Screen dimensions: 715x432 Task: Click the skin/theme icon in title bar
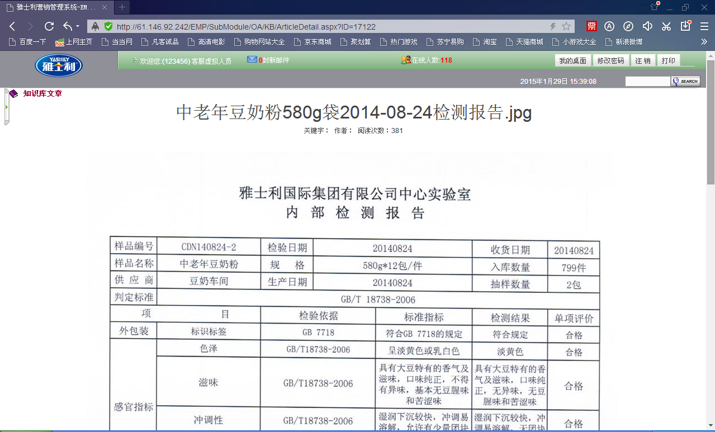click(x=655, y=7)
